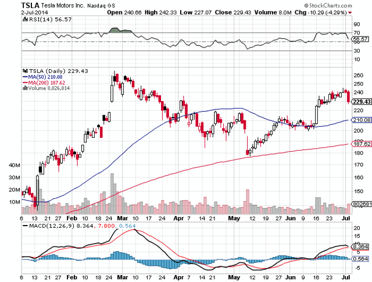This screenshot has width=372, height=282.
Task: Click the 8.364 tag on the MACD axis
Action: tap(360, 247)
